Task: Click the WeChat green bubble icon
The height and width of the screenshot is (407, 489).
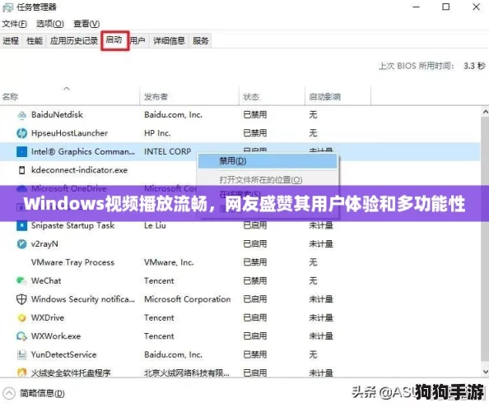Action: [21, 280]
